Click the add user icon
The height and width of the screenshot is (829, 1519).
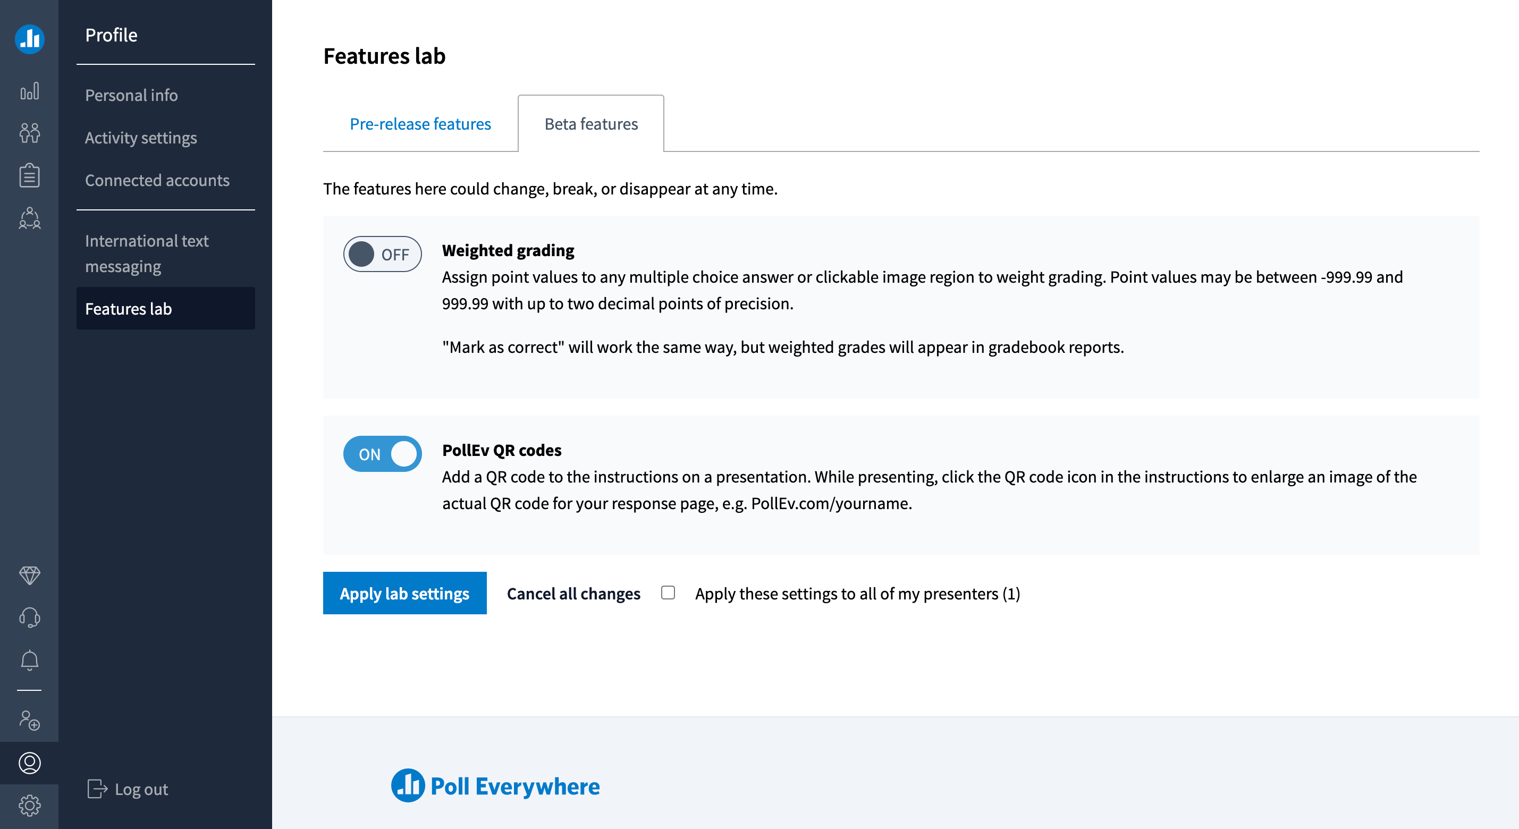coord(29,720)
